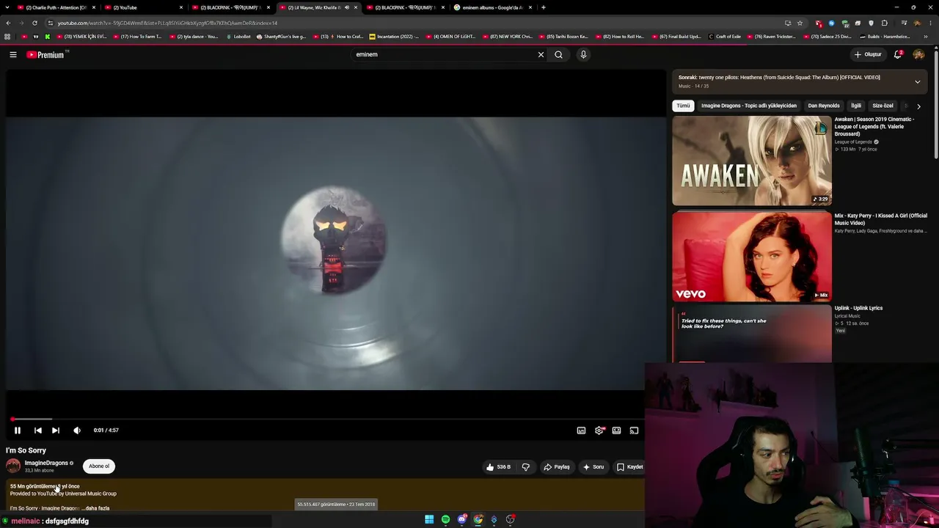Open Incantation (2022) bookmark
939x528 pixels.
click(394, 37)
